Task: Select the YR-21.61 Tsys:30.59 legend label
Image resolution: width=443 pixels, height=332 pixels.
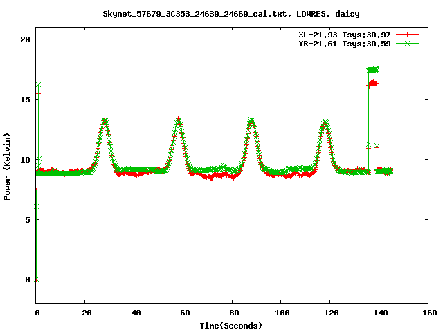Action: (x=345, y=44)
